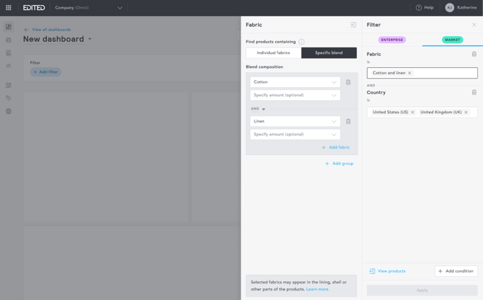Open the Katherine user avatar menu
Screen dimensions: 483x300
pyautogui.click(x=461, y=8)
